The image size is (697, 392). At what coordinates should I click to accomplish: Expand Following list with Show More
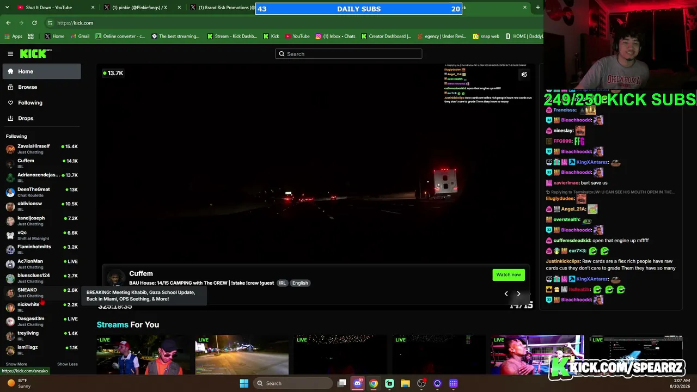(16, 364)
